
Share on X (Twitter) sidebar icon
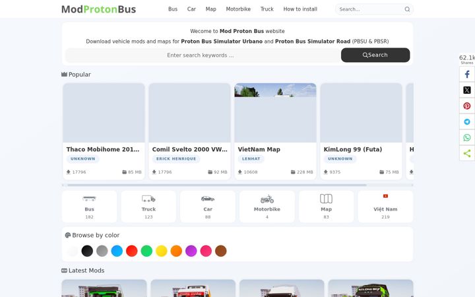pos(467,90)
